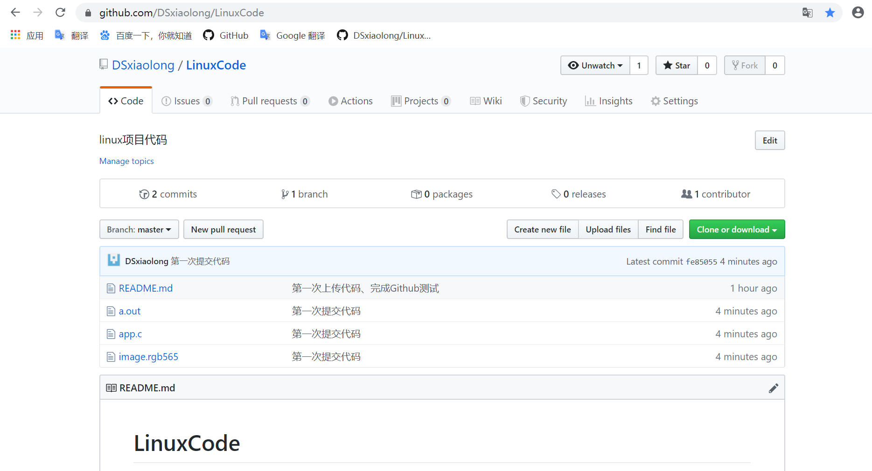Open the Clone or download dropdown
This screenshot has width=872, height=471.
[x=737, y=230]
